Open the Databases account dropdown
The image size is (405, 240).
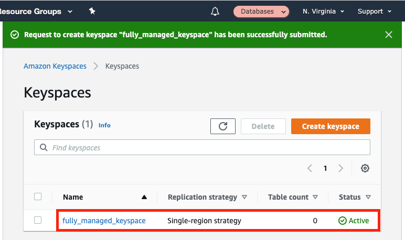click(261, 11)
